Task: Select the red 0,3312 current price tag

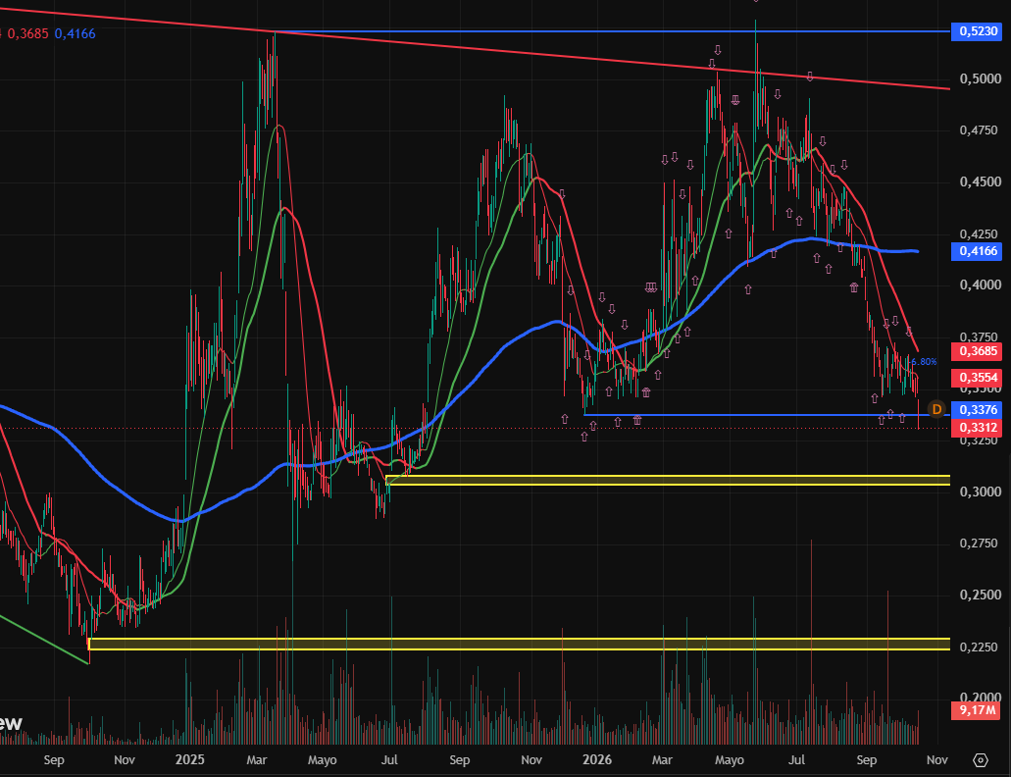Action: click(x=977, y=428)
